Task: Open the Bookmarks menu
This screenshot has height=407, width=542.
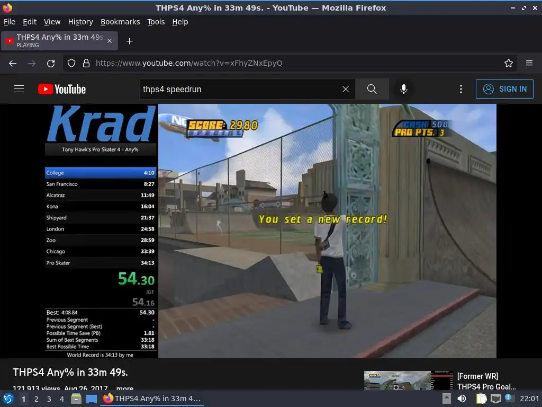Action: click(x=120, y=22)
